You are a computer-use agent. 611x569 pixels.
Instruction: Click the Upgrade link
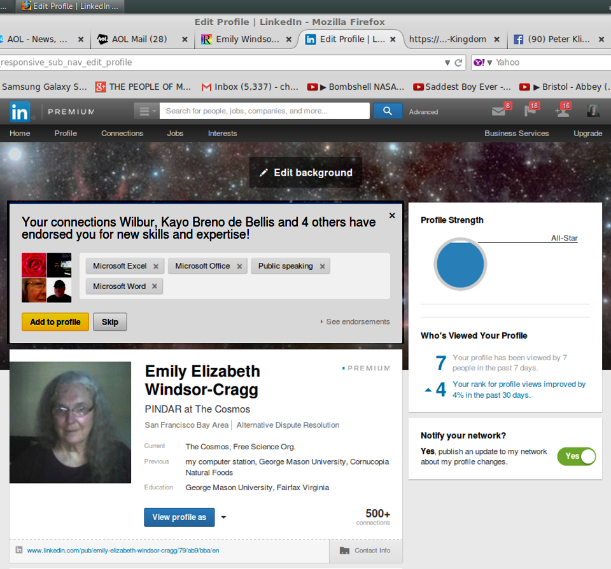point(587,134)
